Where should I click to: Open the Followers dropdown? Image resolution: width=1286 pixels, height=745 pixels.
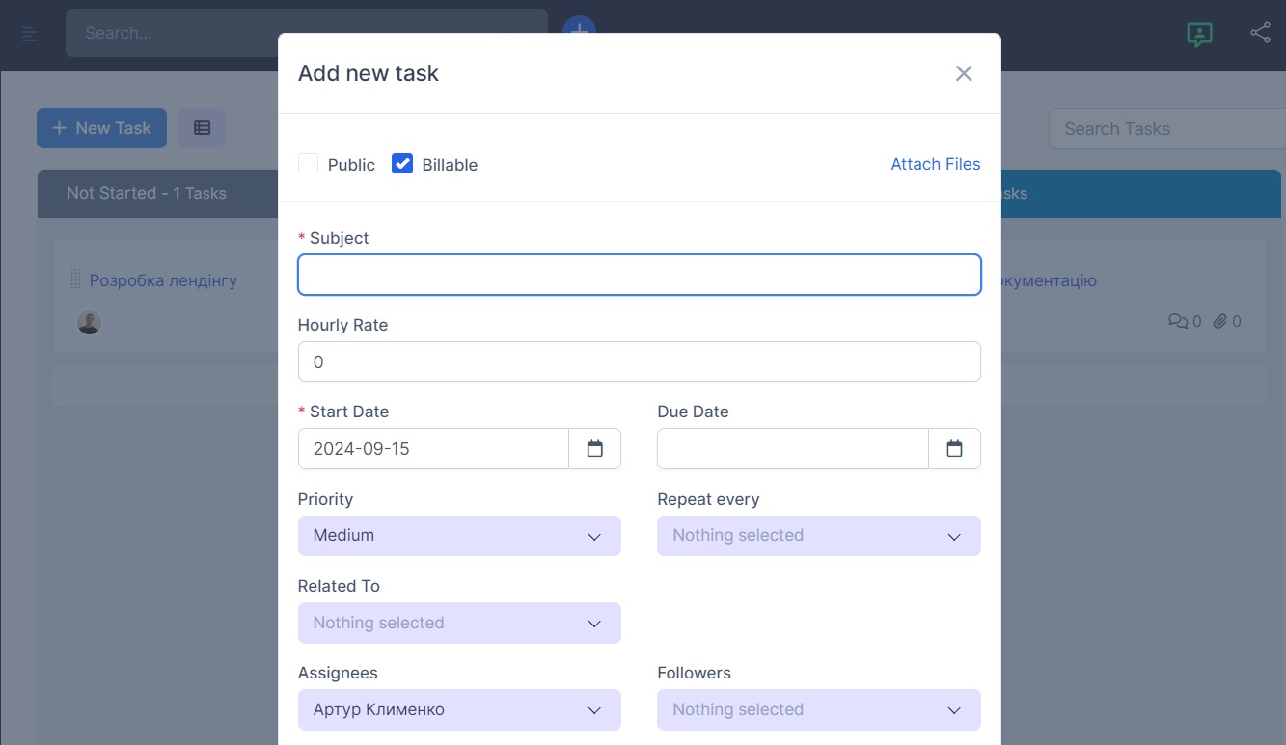click(x=818, y=710)
